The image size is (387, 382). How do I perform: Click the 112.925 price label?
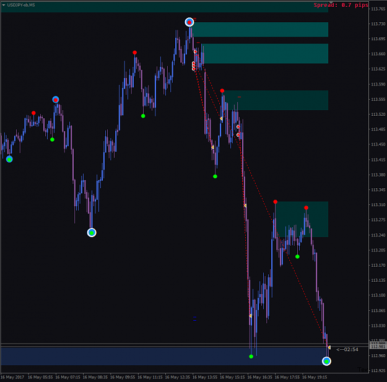(378, 371)
